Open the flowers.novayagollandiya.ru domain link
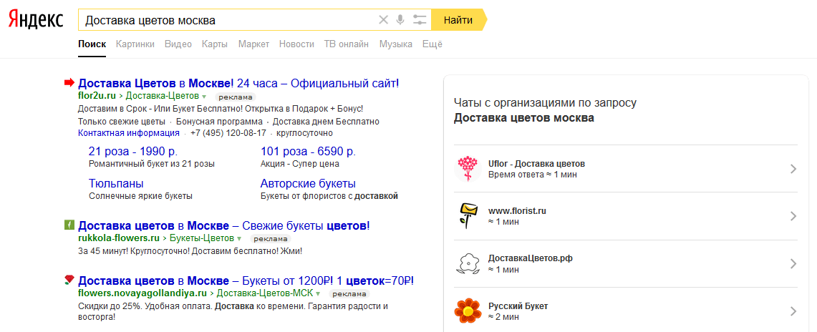Viewport: 817px width, 332px height. 141,293
